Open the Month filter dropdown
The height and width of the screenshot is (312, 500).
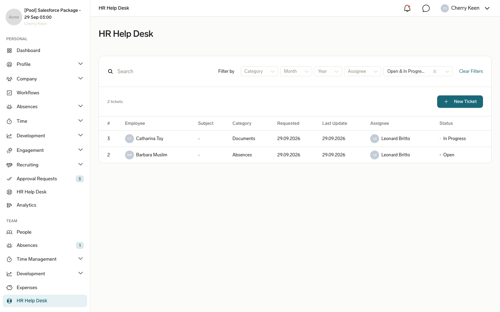(x=296, y=71)
